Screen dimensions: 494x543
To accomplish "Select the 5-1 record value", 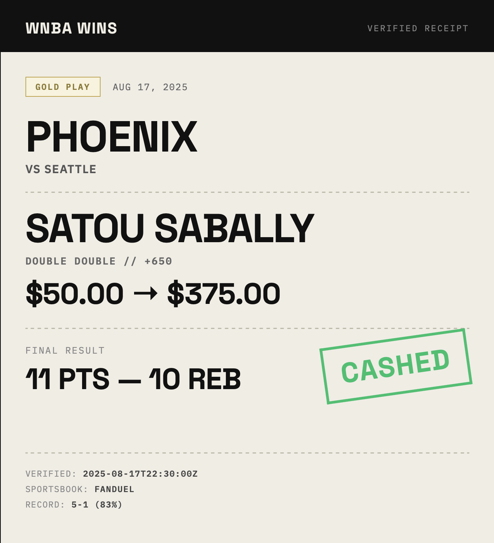I will pos(80,505).
